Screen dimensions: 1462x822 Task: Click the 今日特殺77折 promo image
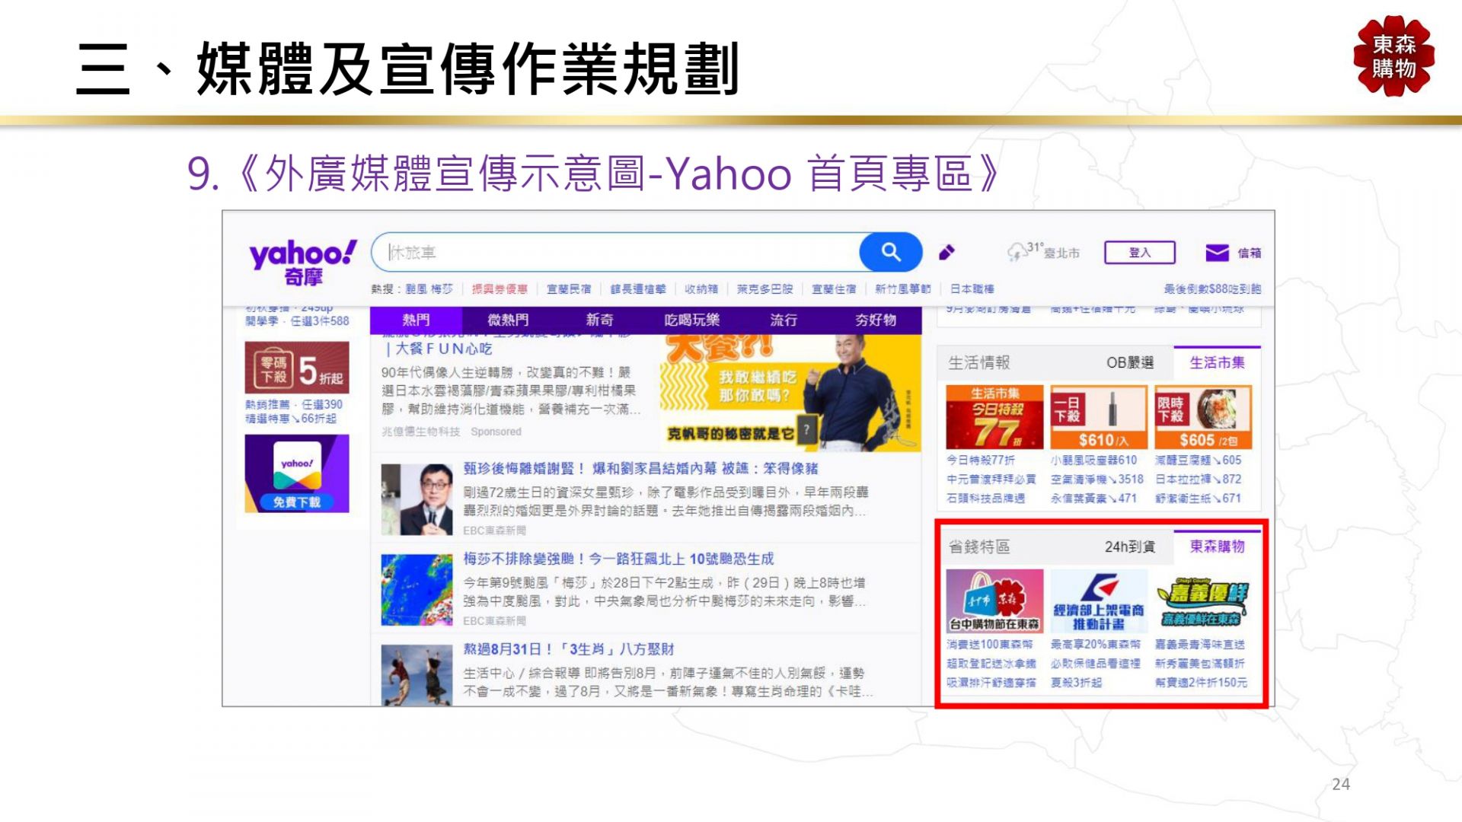tap(994, 417)
